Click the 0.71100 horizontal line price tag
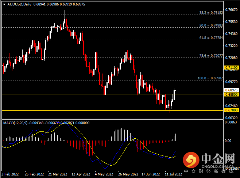 click(x=231, y=68)
